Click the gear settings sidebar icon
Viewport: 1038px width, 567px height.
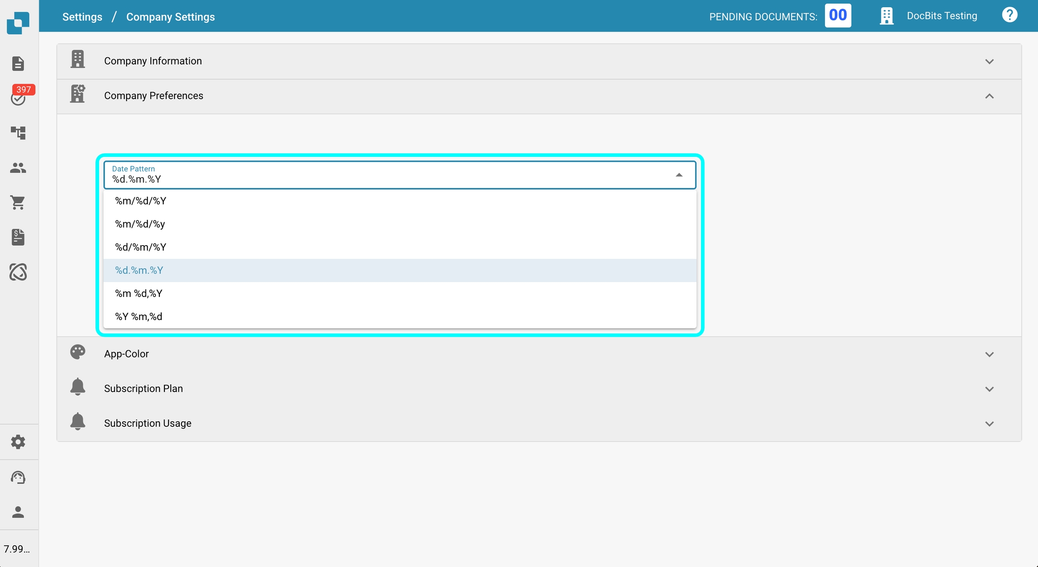(x=18, y=442)
